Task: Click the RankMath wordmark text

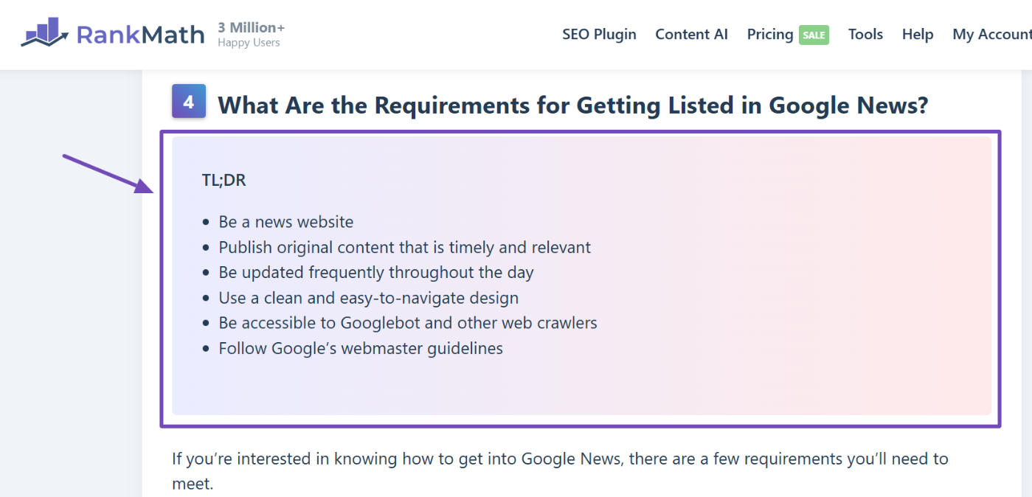Action: tap(140, 33)
